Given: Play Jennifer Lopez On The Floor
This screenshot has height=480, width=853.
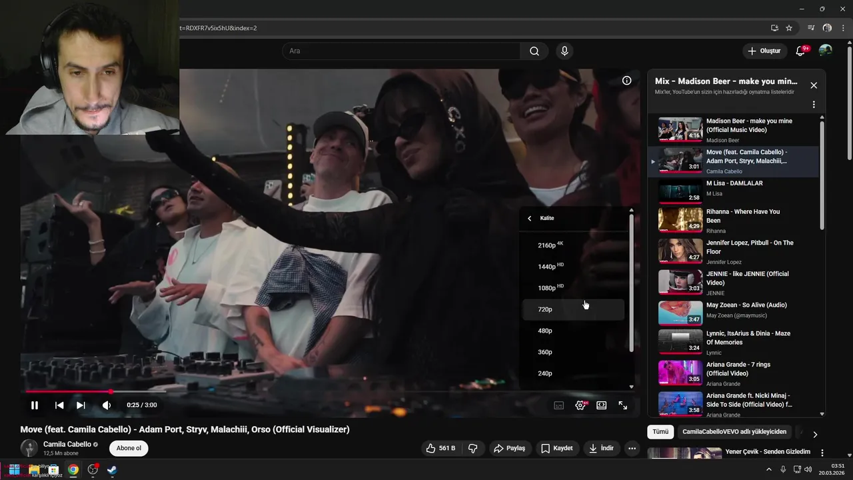Looking at the screenshot, I should click(733, 251).
